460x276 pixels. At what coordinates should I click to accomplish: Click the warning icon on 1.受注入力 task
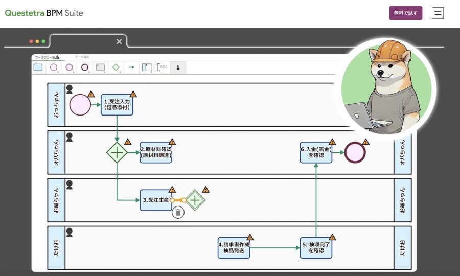tap(133, 94)
